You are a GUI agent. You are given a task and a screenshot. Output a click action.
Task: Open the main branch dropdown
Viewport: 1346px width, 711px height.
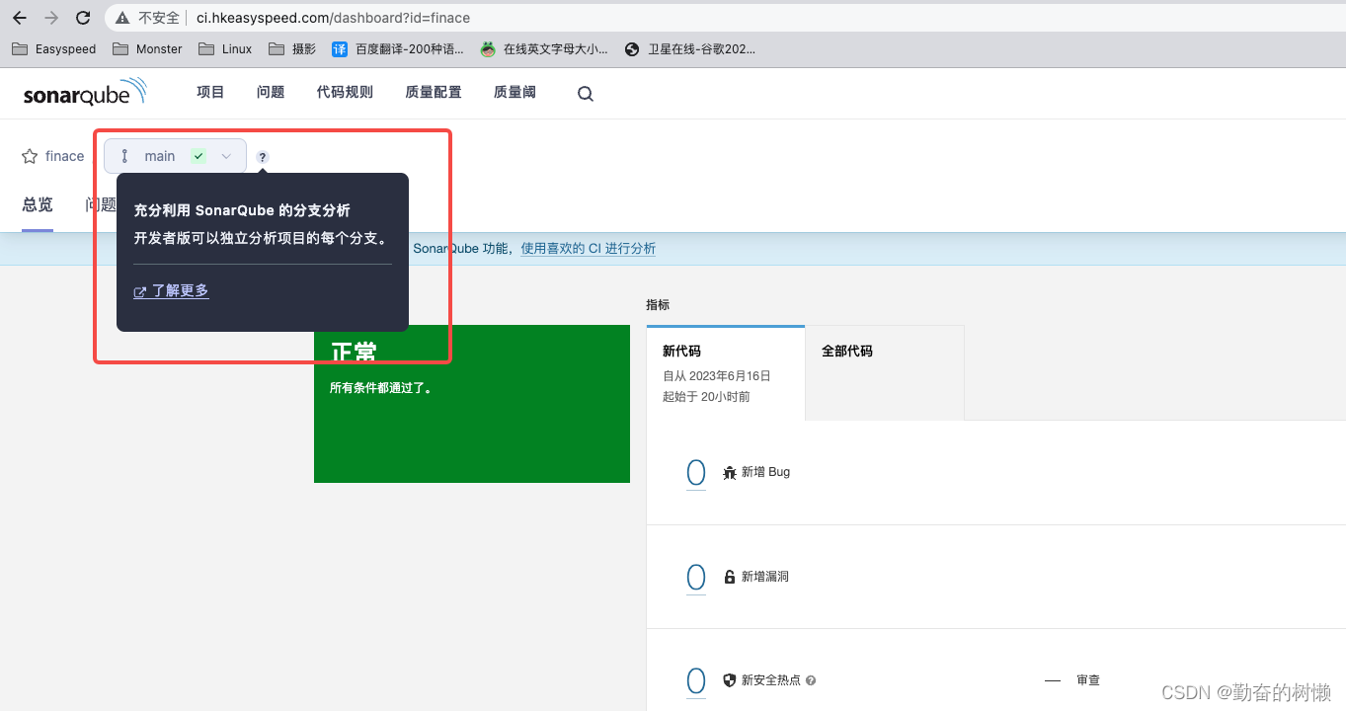(175, 156)
